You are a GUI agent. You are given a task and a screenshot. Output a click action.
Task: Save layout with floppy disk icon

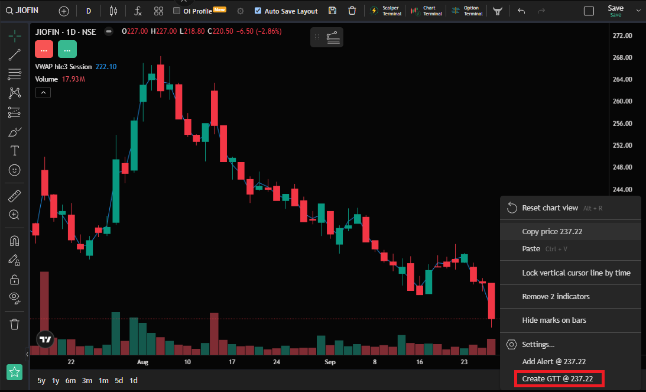[x=333, y=11]
